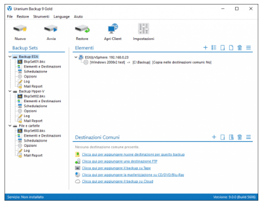Screen dimensions: 260x204
Task: Open Mail Report under Backup Hyper-V
Action: (33, 121)
